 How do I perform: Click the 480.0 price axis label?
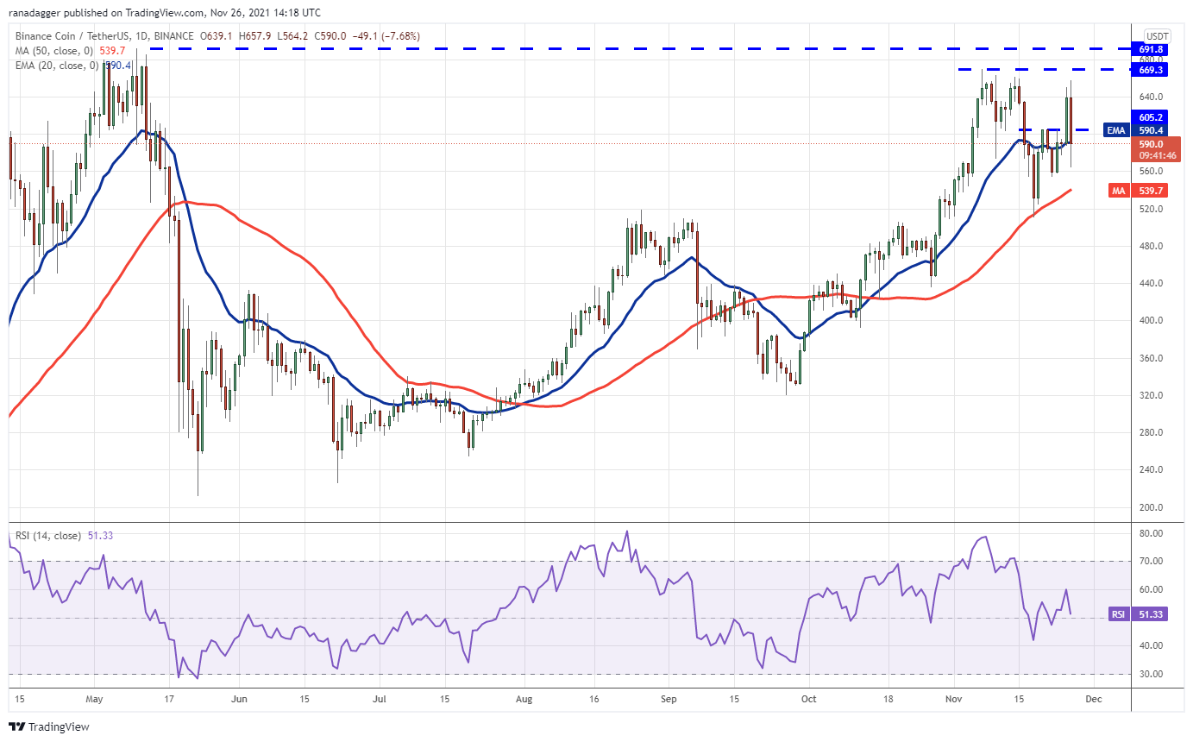[1151, 246]
